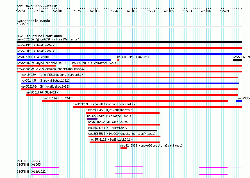250x178 pixels.
Task: Select the nsv3116163 (Lu2017) red bar
Action: click(x=135, y=101)
